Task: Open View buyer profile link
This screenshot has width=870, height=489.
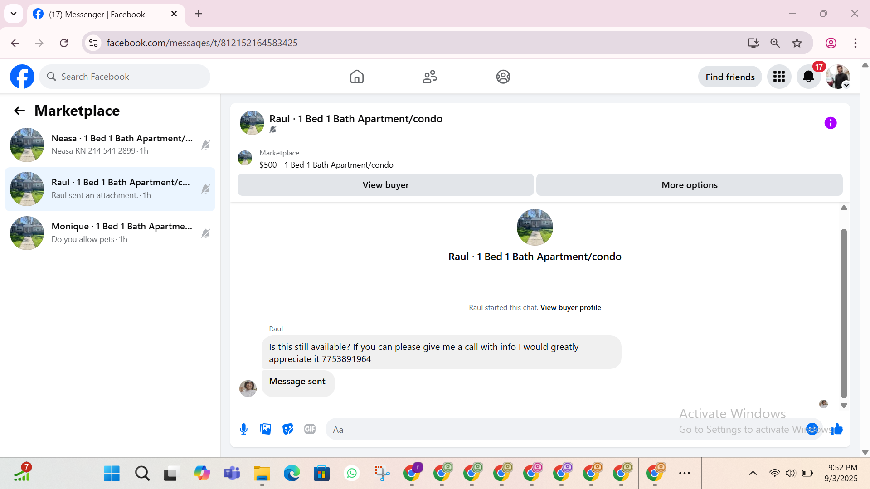Action: (x=570, y=307)
